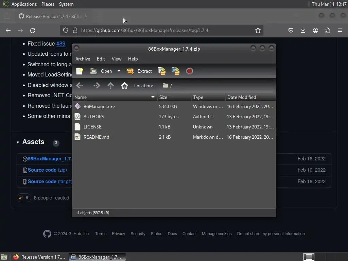Go back with archive navigation arrow

tap(80, 86)
